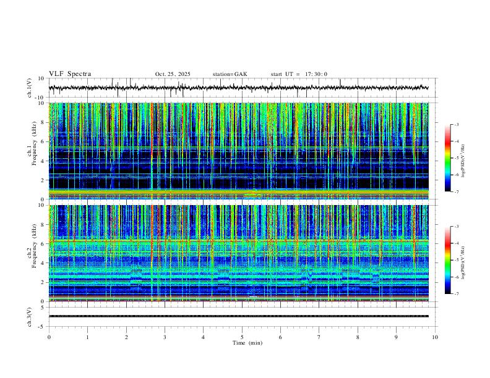Click the "-3" label on ch.1 colorbar

(456, 124)
